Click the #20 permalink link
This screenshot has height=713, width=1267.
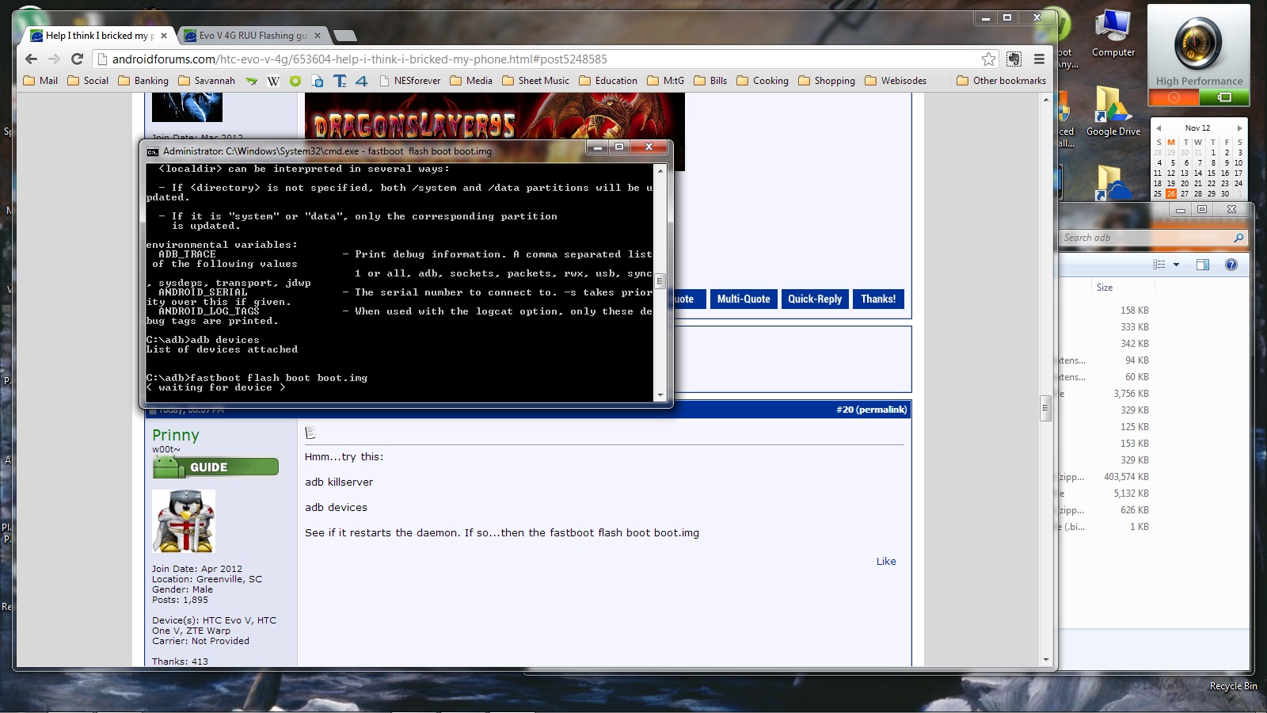871,410
